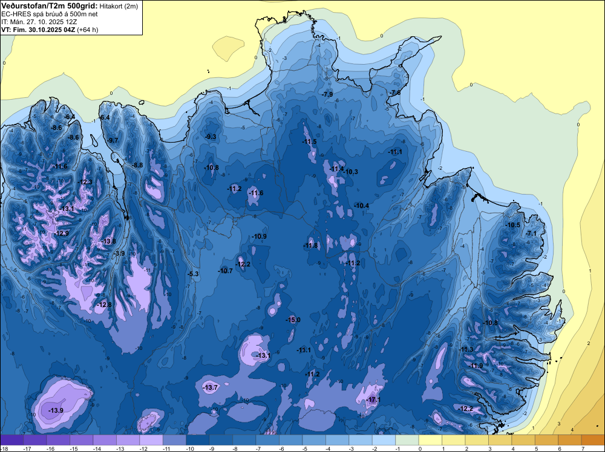605x452 pixels.
Task: Click the legend swatch above the -6 label
Action: (291, 440)
